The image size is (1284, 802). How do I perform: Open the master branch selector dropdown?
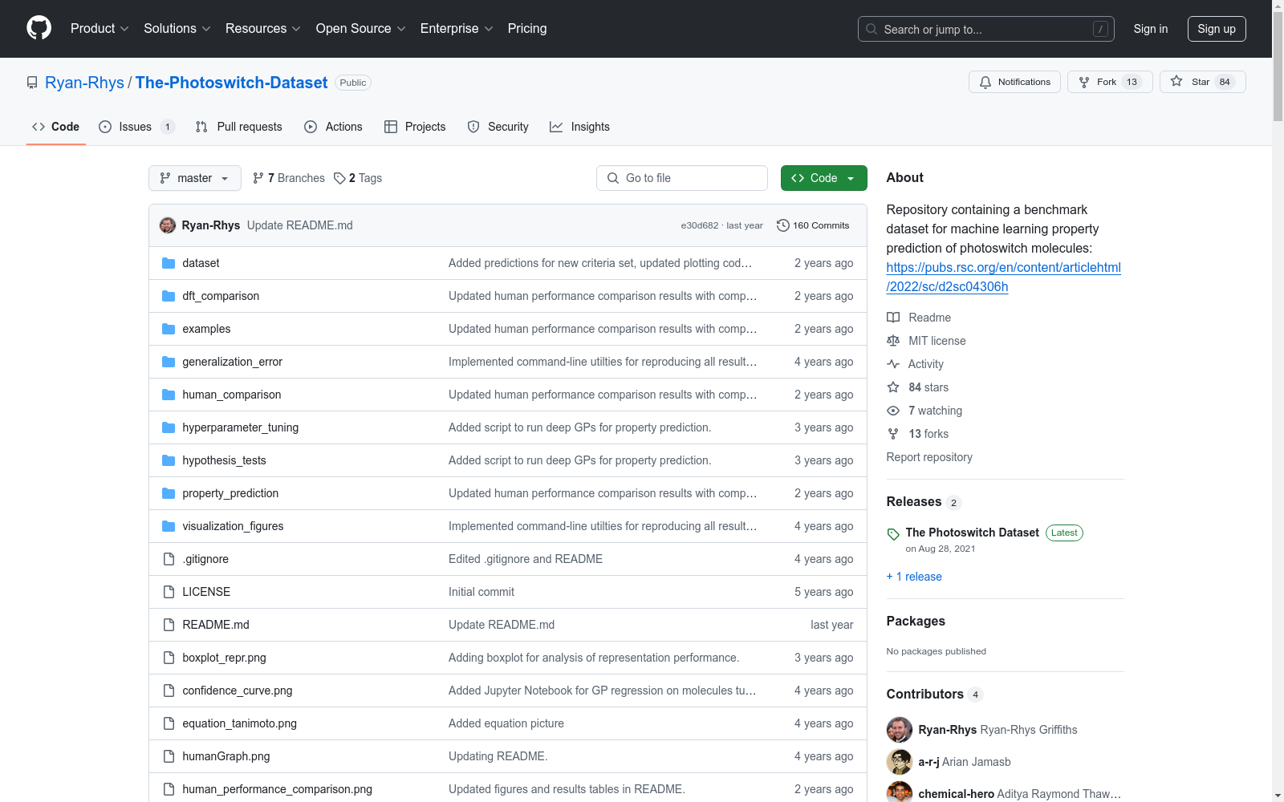coord(195,178)
